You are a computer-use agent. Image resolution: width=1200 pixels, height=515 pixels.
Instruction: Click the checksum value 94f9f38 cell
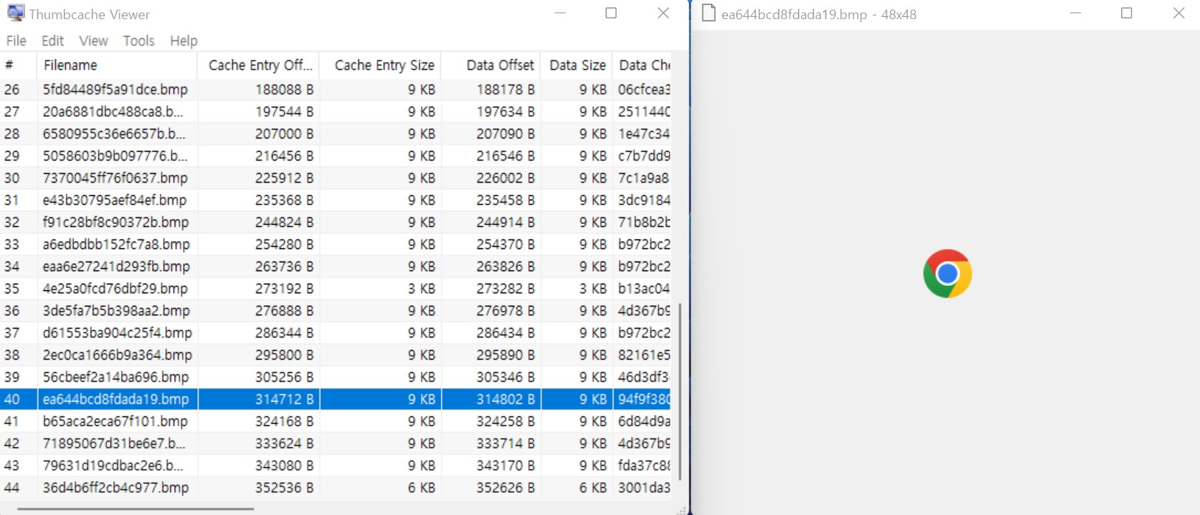coord(644,399)
